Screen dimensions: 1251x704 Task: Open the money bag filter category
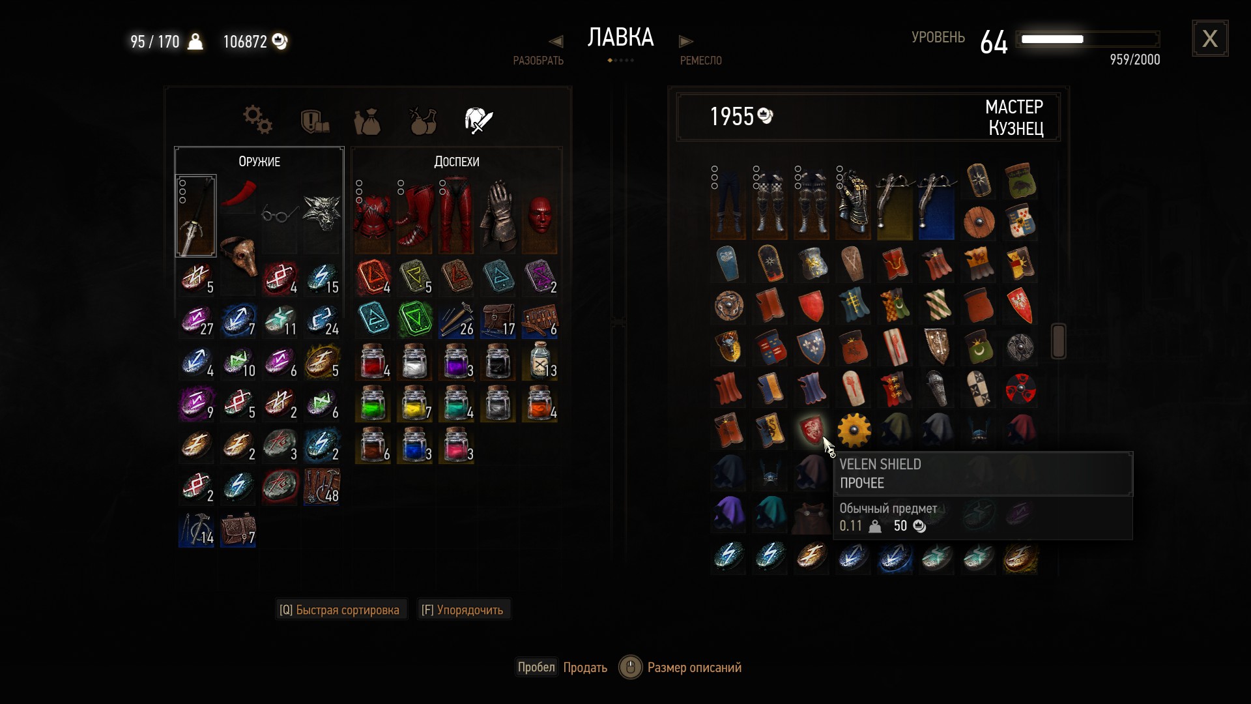point(367,121)
